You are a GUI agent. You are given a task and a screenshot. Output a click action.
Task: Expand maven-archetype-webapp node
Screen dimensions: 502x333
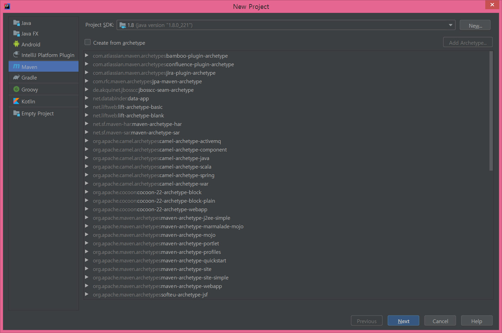[87, 286]
